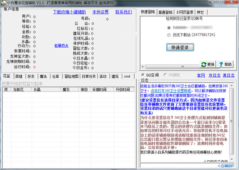Open the 网页登录 tab

click(185, 12)
